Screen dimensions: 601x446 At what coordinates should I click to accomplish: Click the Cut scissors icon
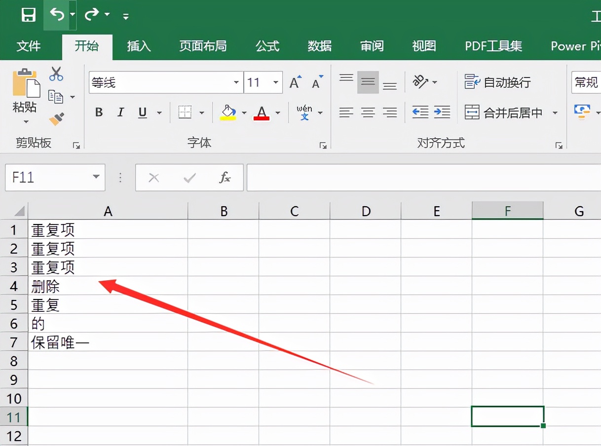[56, 74]
